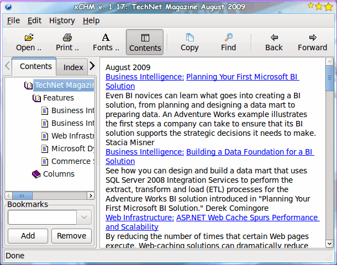Image resolution: width=337 pixels, height=265 pixels.
Task: Select TechNet Magazine root tree node
Action: click(x=64, y=85)
